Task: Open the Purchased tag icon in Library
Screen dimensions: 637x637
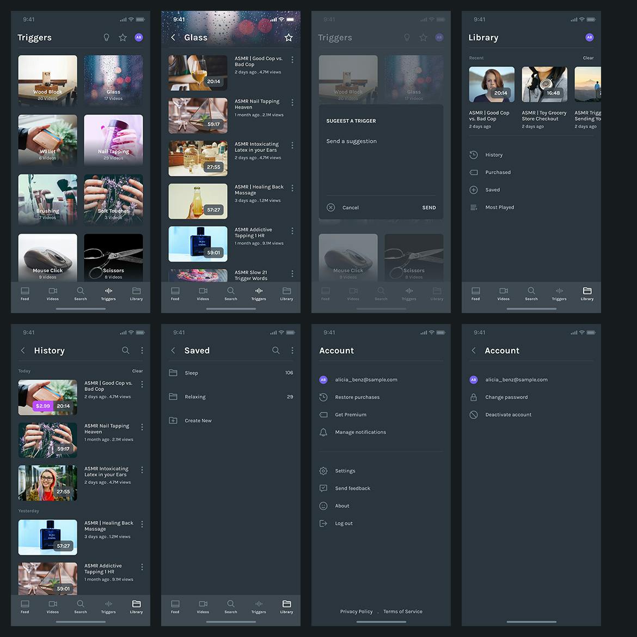Action: tap(474, 172)
